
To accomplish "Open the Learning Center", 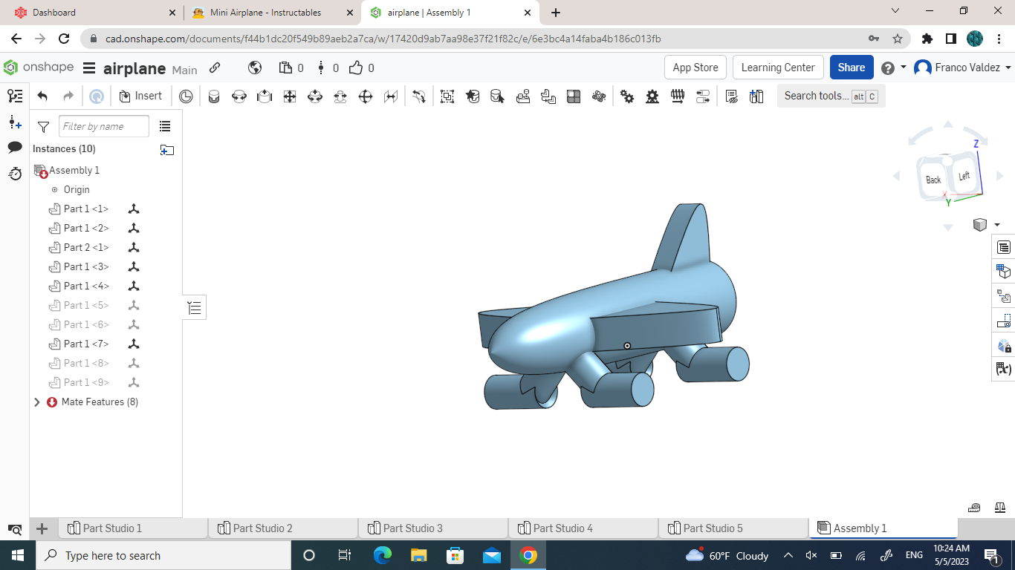I will (x=778, y=67).
